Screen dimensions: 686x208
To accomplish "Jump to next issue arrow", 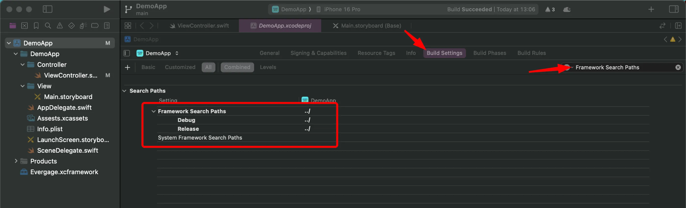I will [680, 39].
